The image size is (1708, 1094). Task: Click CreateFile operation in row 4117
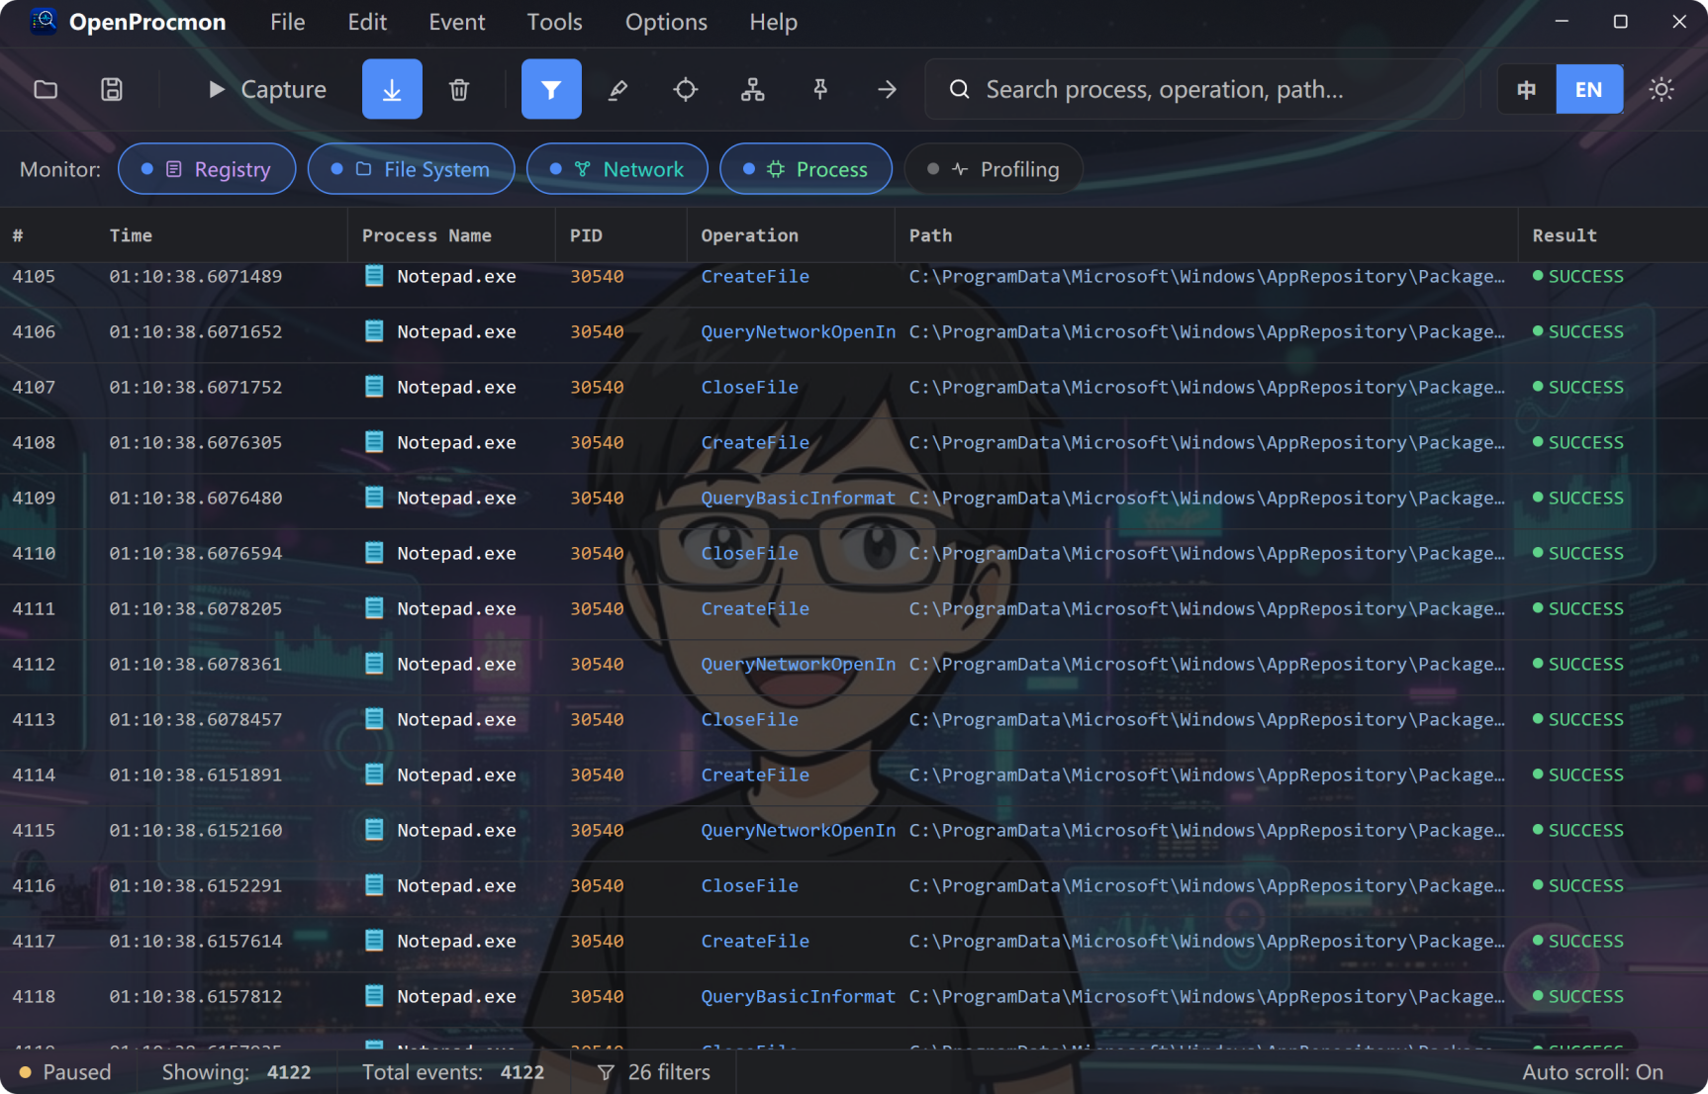click(x=755, y=941)
